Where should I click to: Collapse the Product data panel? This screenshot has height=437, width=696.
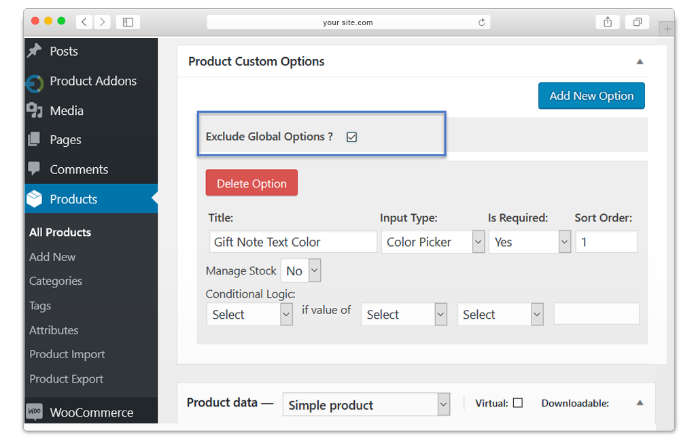tap(640, 403)
